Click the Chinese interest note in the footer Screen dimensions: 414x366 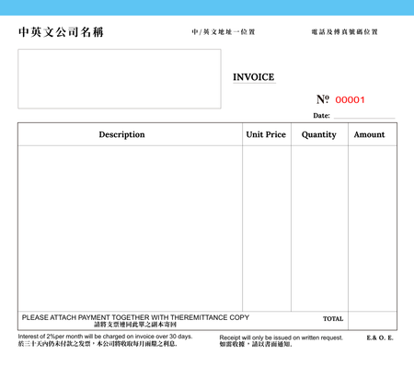coord(98,344)
